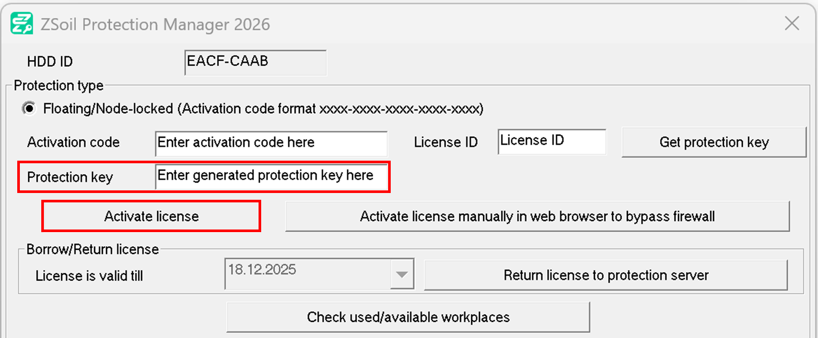Focus the Protection key input field
This screenshot has height=338, width=818.
point(271,176)
